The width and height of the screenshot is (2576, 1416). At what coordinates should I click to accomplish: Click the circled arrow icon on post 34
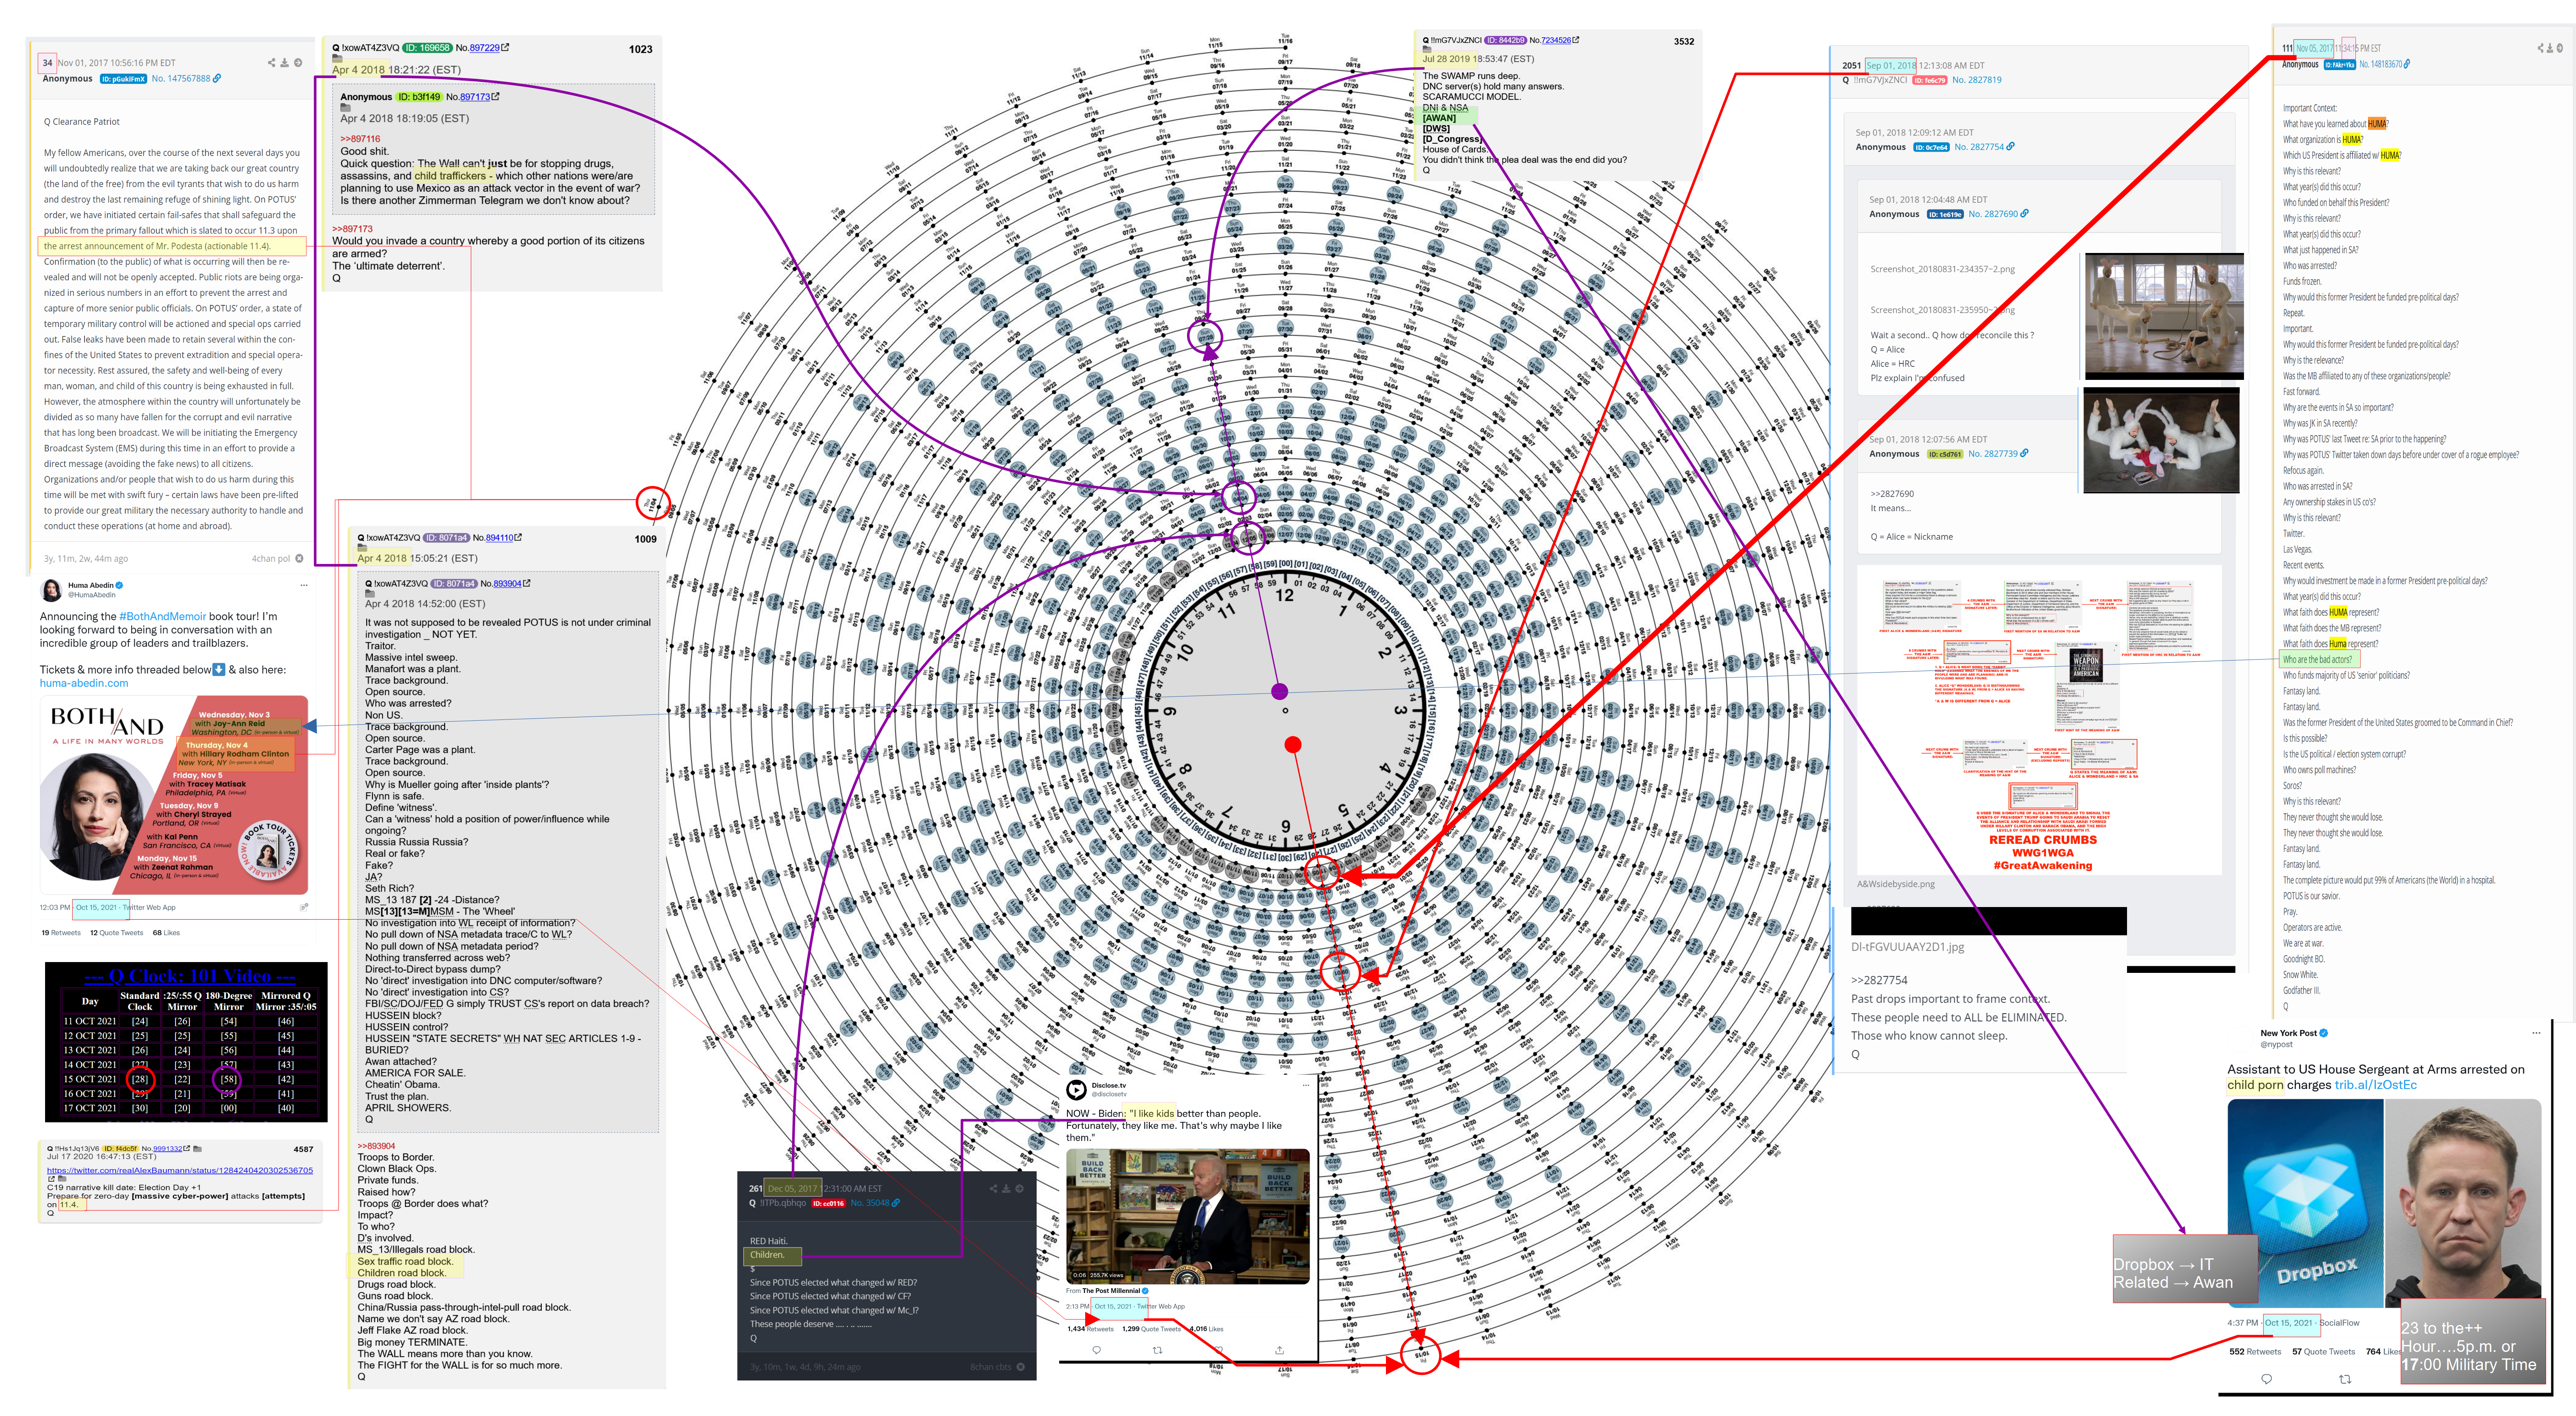pyautogui.click(x=298, y=62)
